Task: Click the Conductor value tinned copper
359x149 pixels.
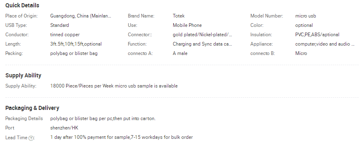Action: (65, 35)
